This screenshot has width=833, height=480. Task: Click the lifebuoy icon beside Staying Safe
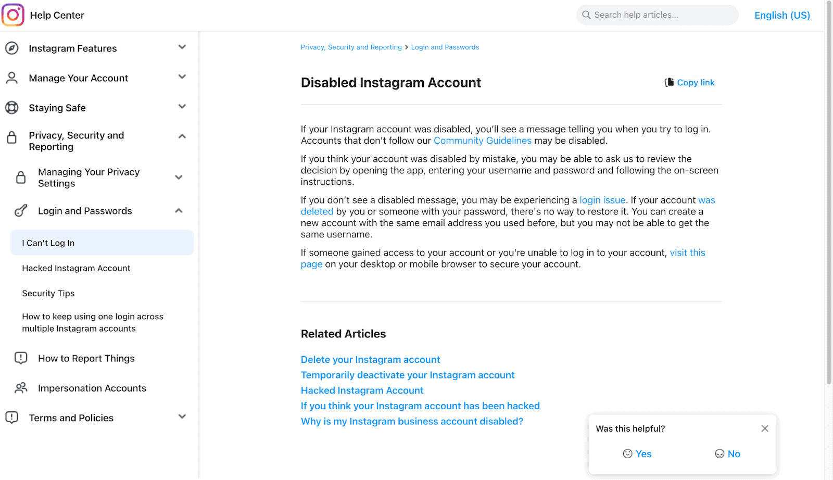point(11,108)
